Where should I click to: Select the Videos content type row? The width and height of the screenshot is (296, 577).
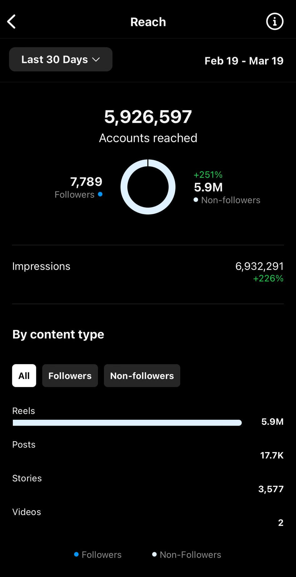[x=148, y=517]
